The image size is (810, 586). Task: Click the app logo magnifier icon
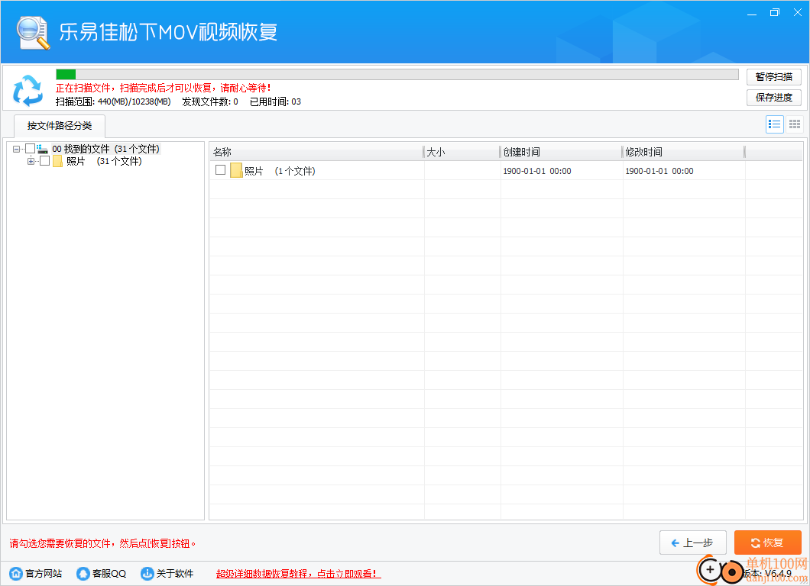coord(33,33)
